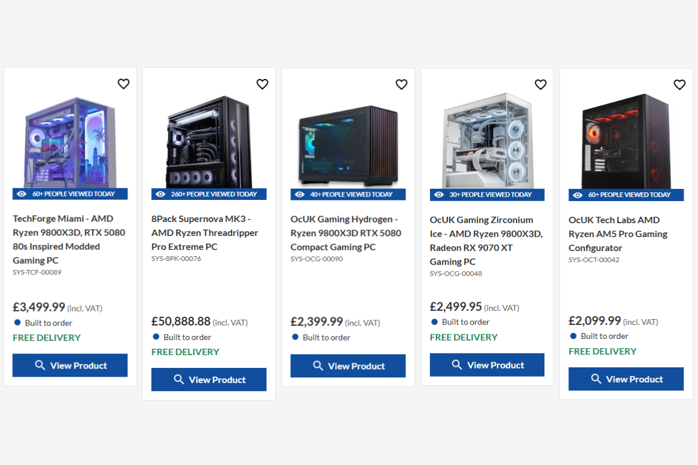Add OcUK Gaming Hydrogen to wishlist heart

tap(401, 84)
